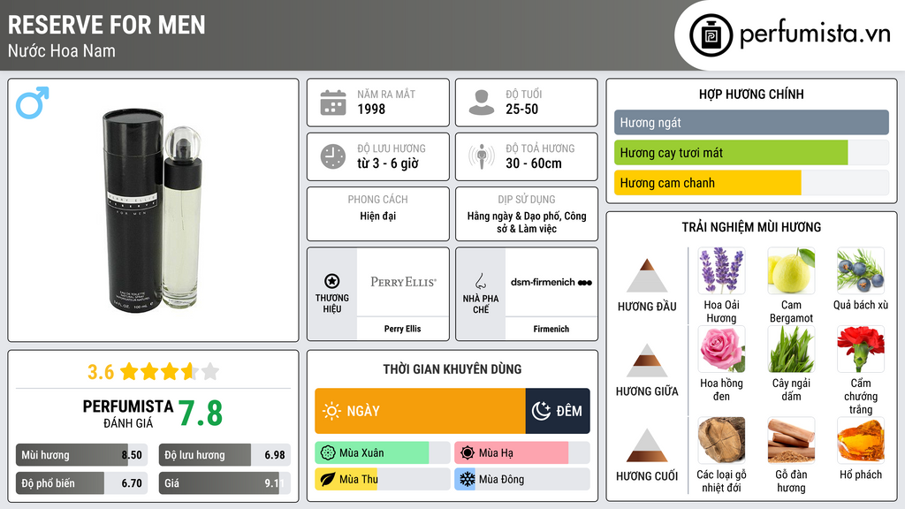Select the Hoa Oải Hương lavender thumbnail
905x509 pixels.
[721, 271]
